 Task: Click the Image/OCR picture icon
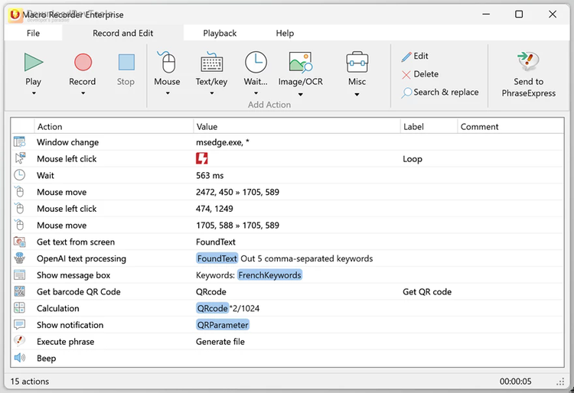point(301,62)
